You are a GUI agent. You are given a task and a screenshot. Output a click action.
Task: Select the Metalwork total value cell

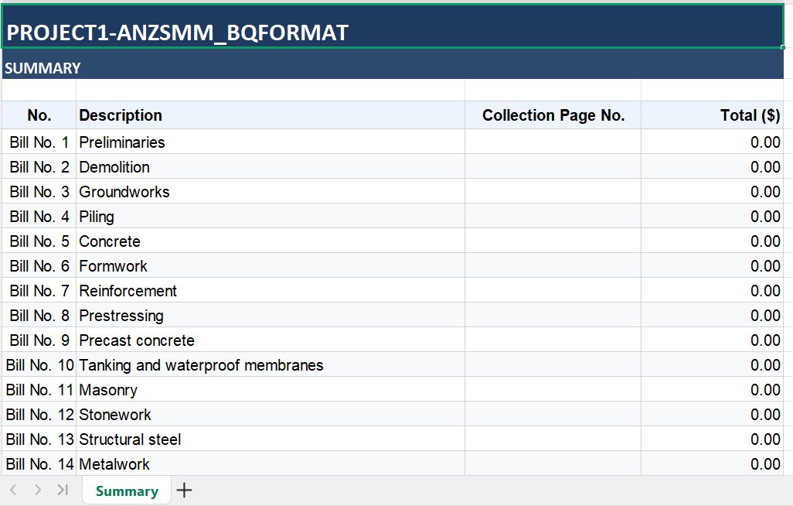click(x=712, y=463)
